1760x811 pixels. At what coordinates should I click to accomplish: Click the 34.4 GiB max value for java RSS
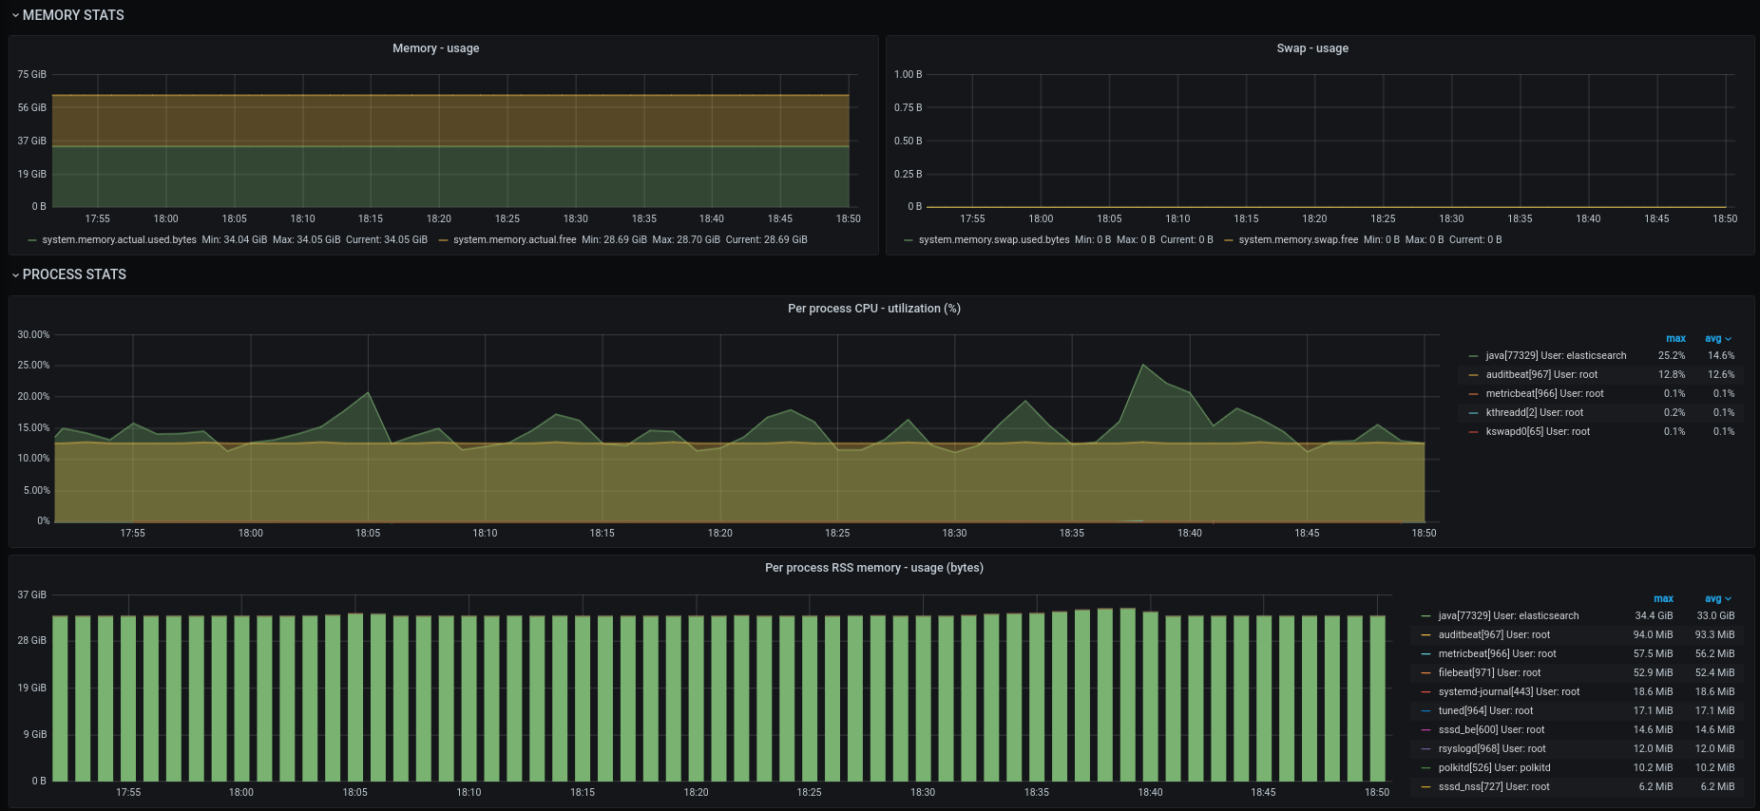[1654, 615]
